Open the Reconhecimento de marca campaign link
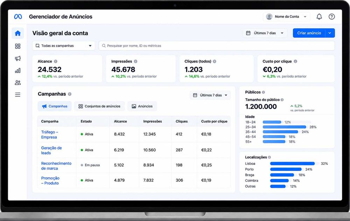 tap(56, 166)
